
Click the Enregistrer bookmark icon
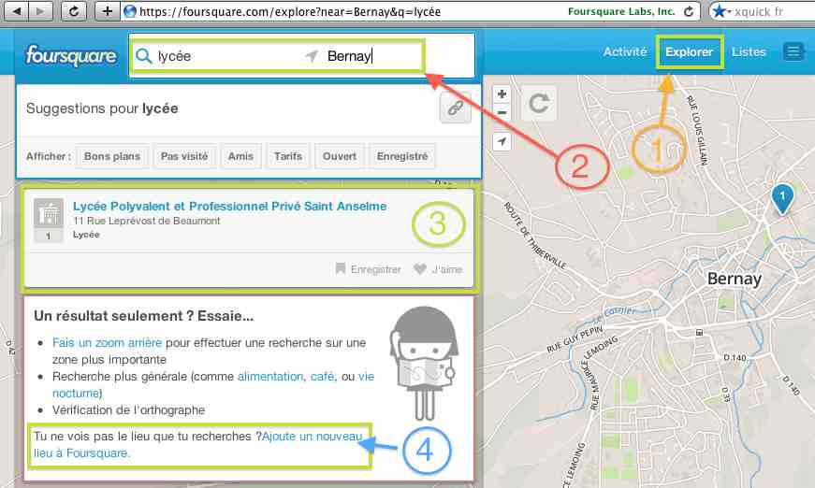coord(341,268)
